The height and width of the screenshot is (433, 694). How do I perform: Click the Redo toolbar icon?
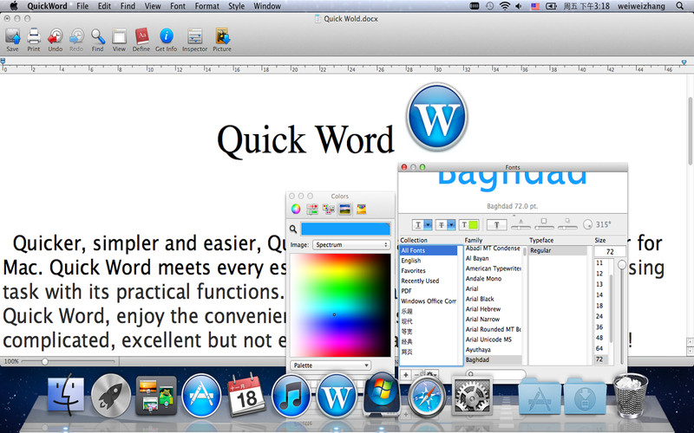tap(76, 36)
